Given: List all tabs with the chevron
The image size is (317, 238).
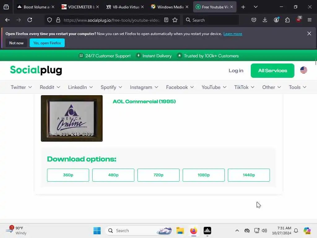Looking at the screenshot, I should [x=255, y=7].
